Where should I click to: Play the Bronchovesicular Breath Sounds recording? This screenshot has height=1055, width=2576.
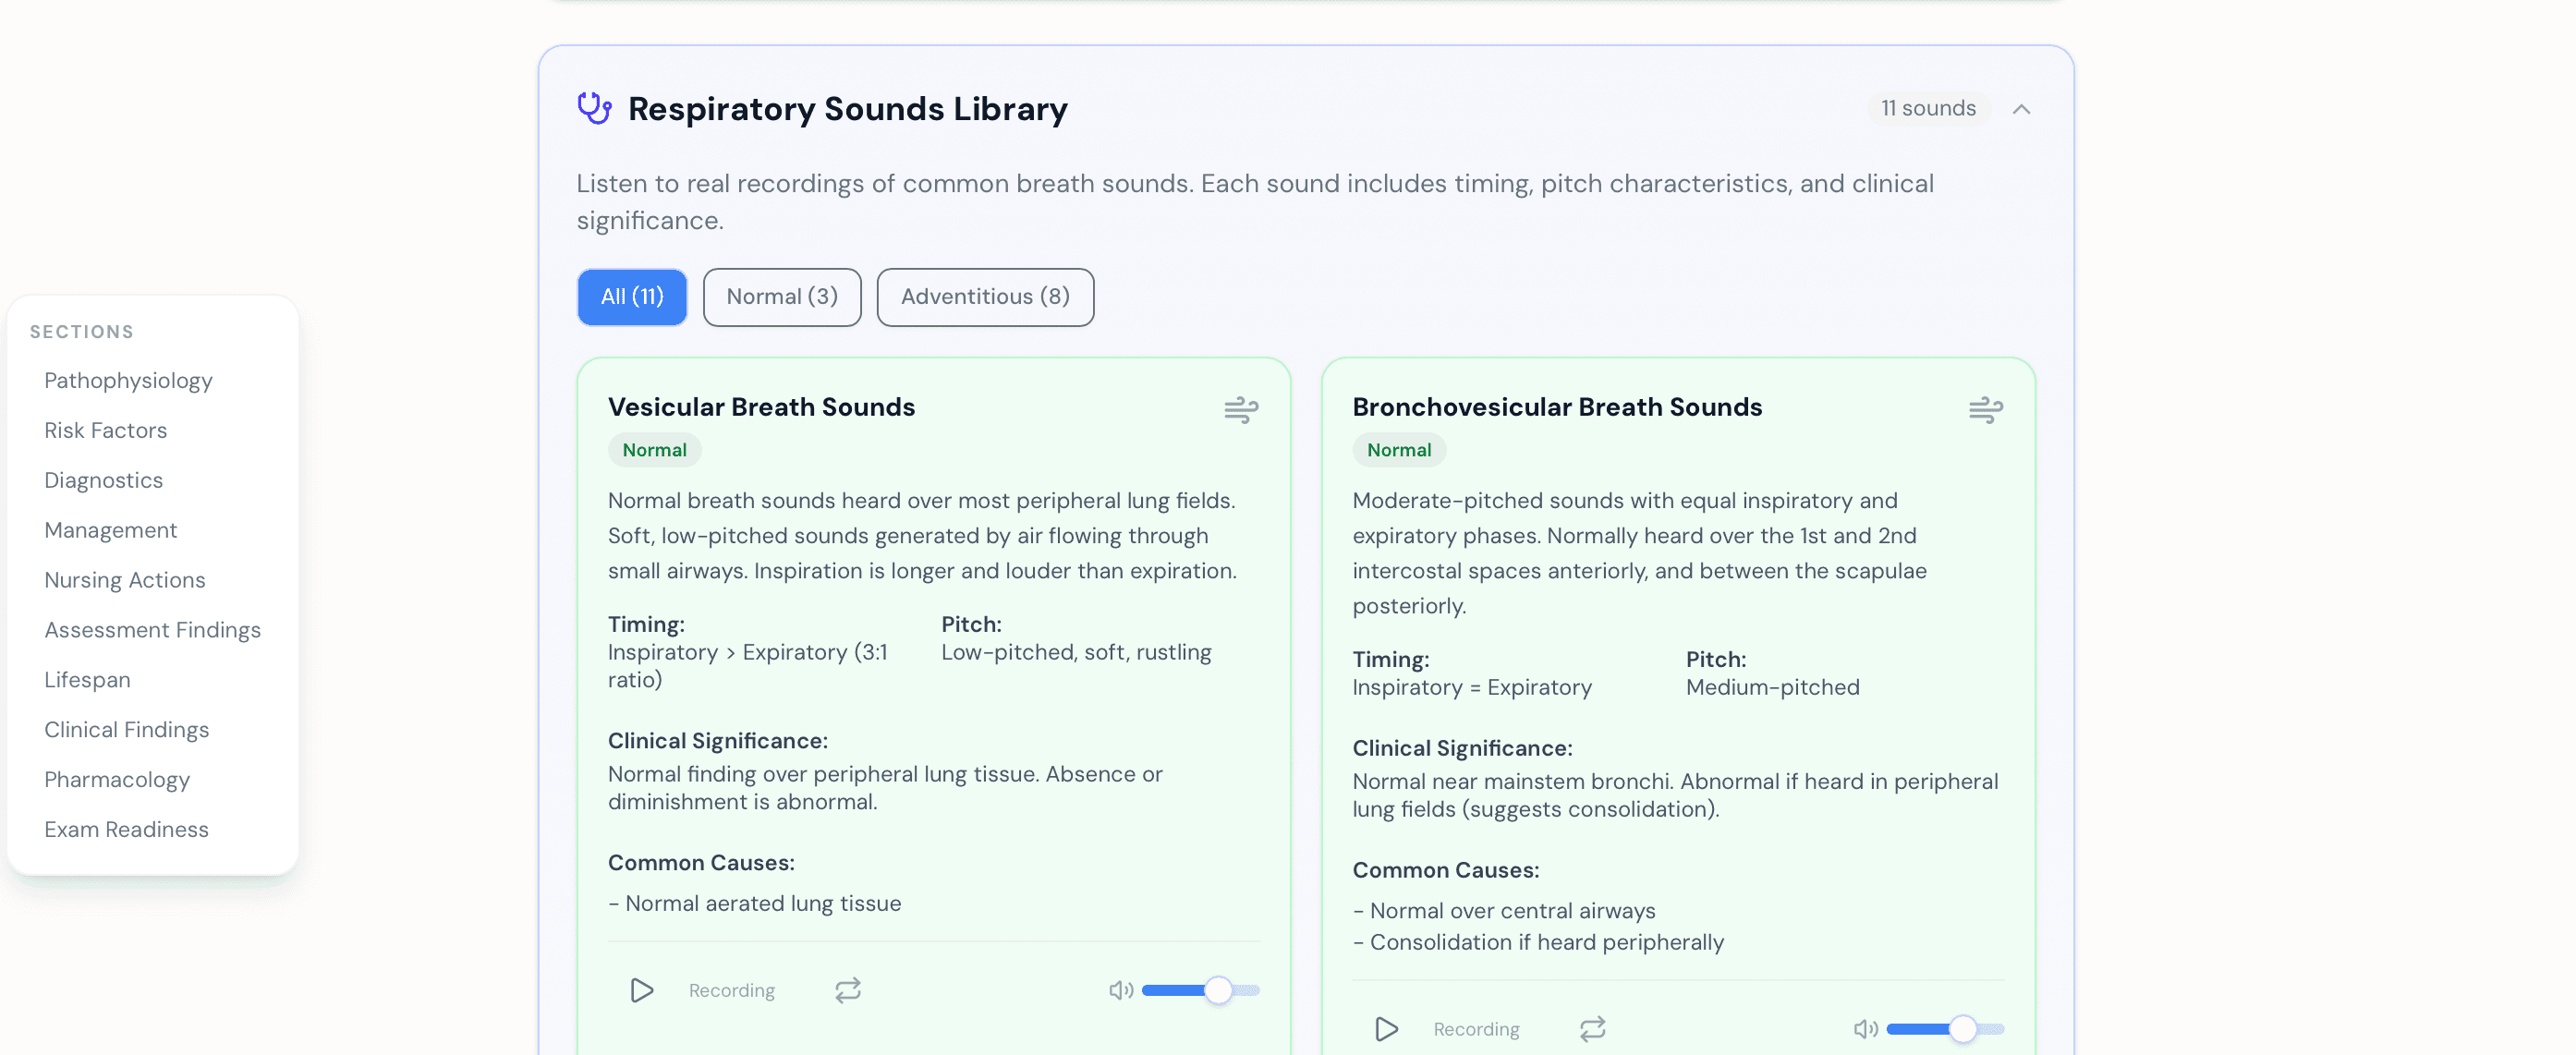tap(1386, 1028)
